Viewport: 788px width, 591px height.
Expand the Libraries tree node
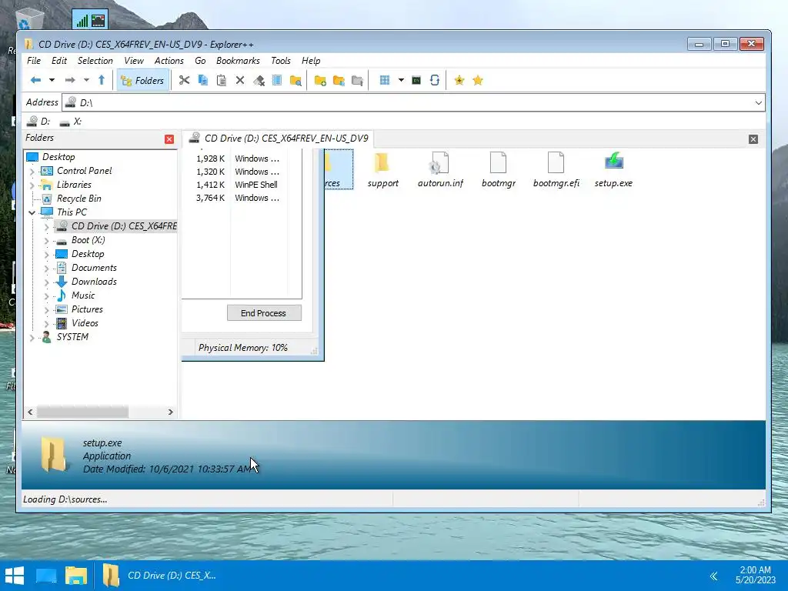tap(32, 185)
